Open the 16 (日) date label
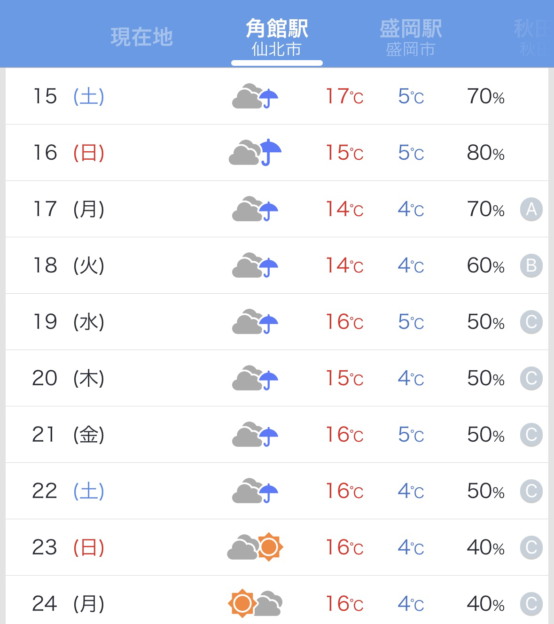Image resolution: width=554 pixels, height=624 pixels. (69, 153)
